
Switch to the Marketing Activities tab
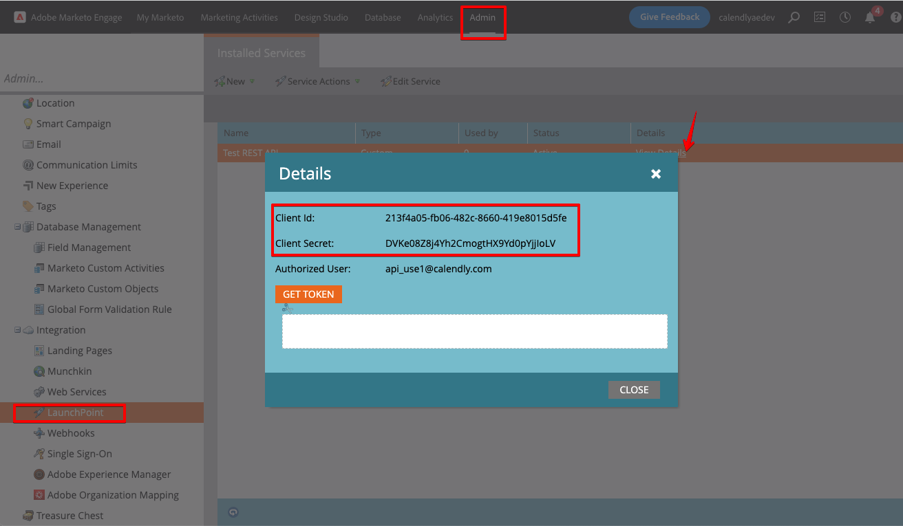point(239,17)
